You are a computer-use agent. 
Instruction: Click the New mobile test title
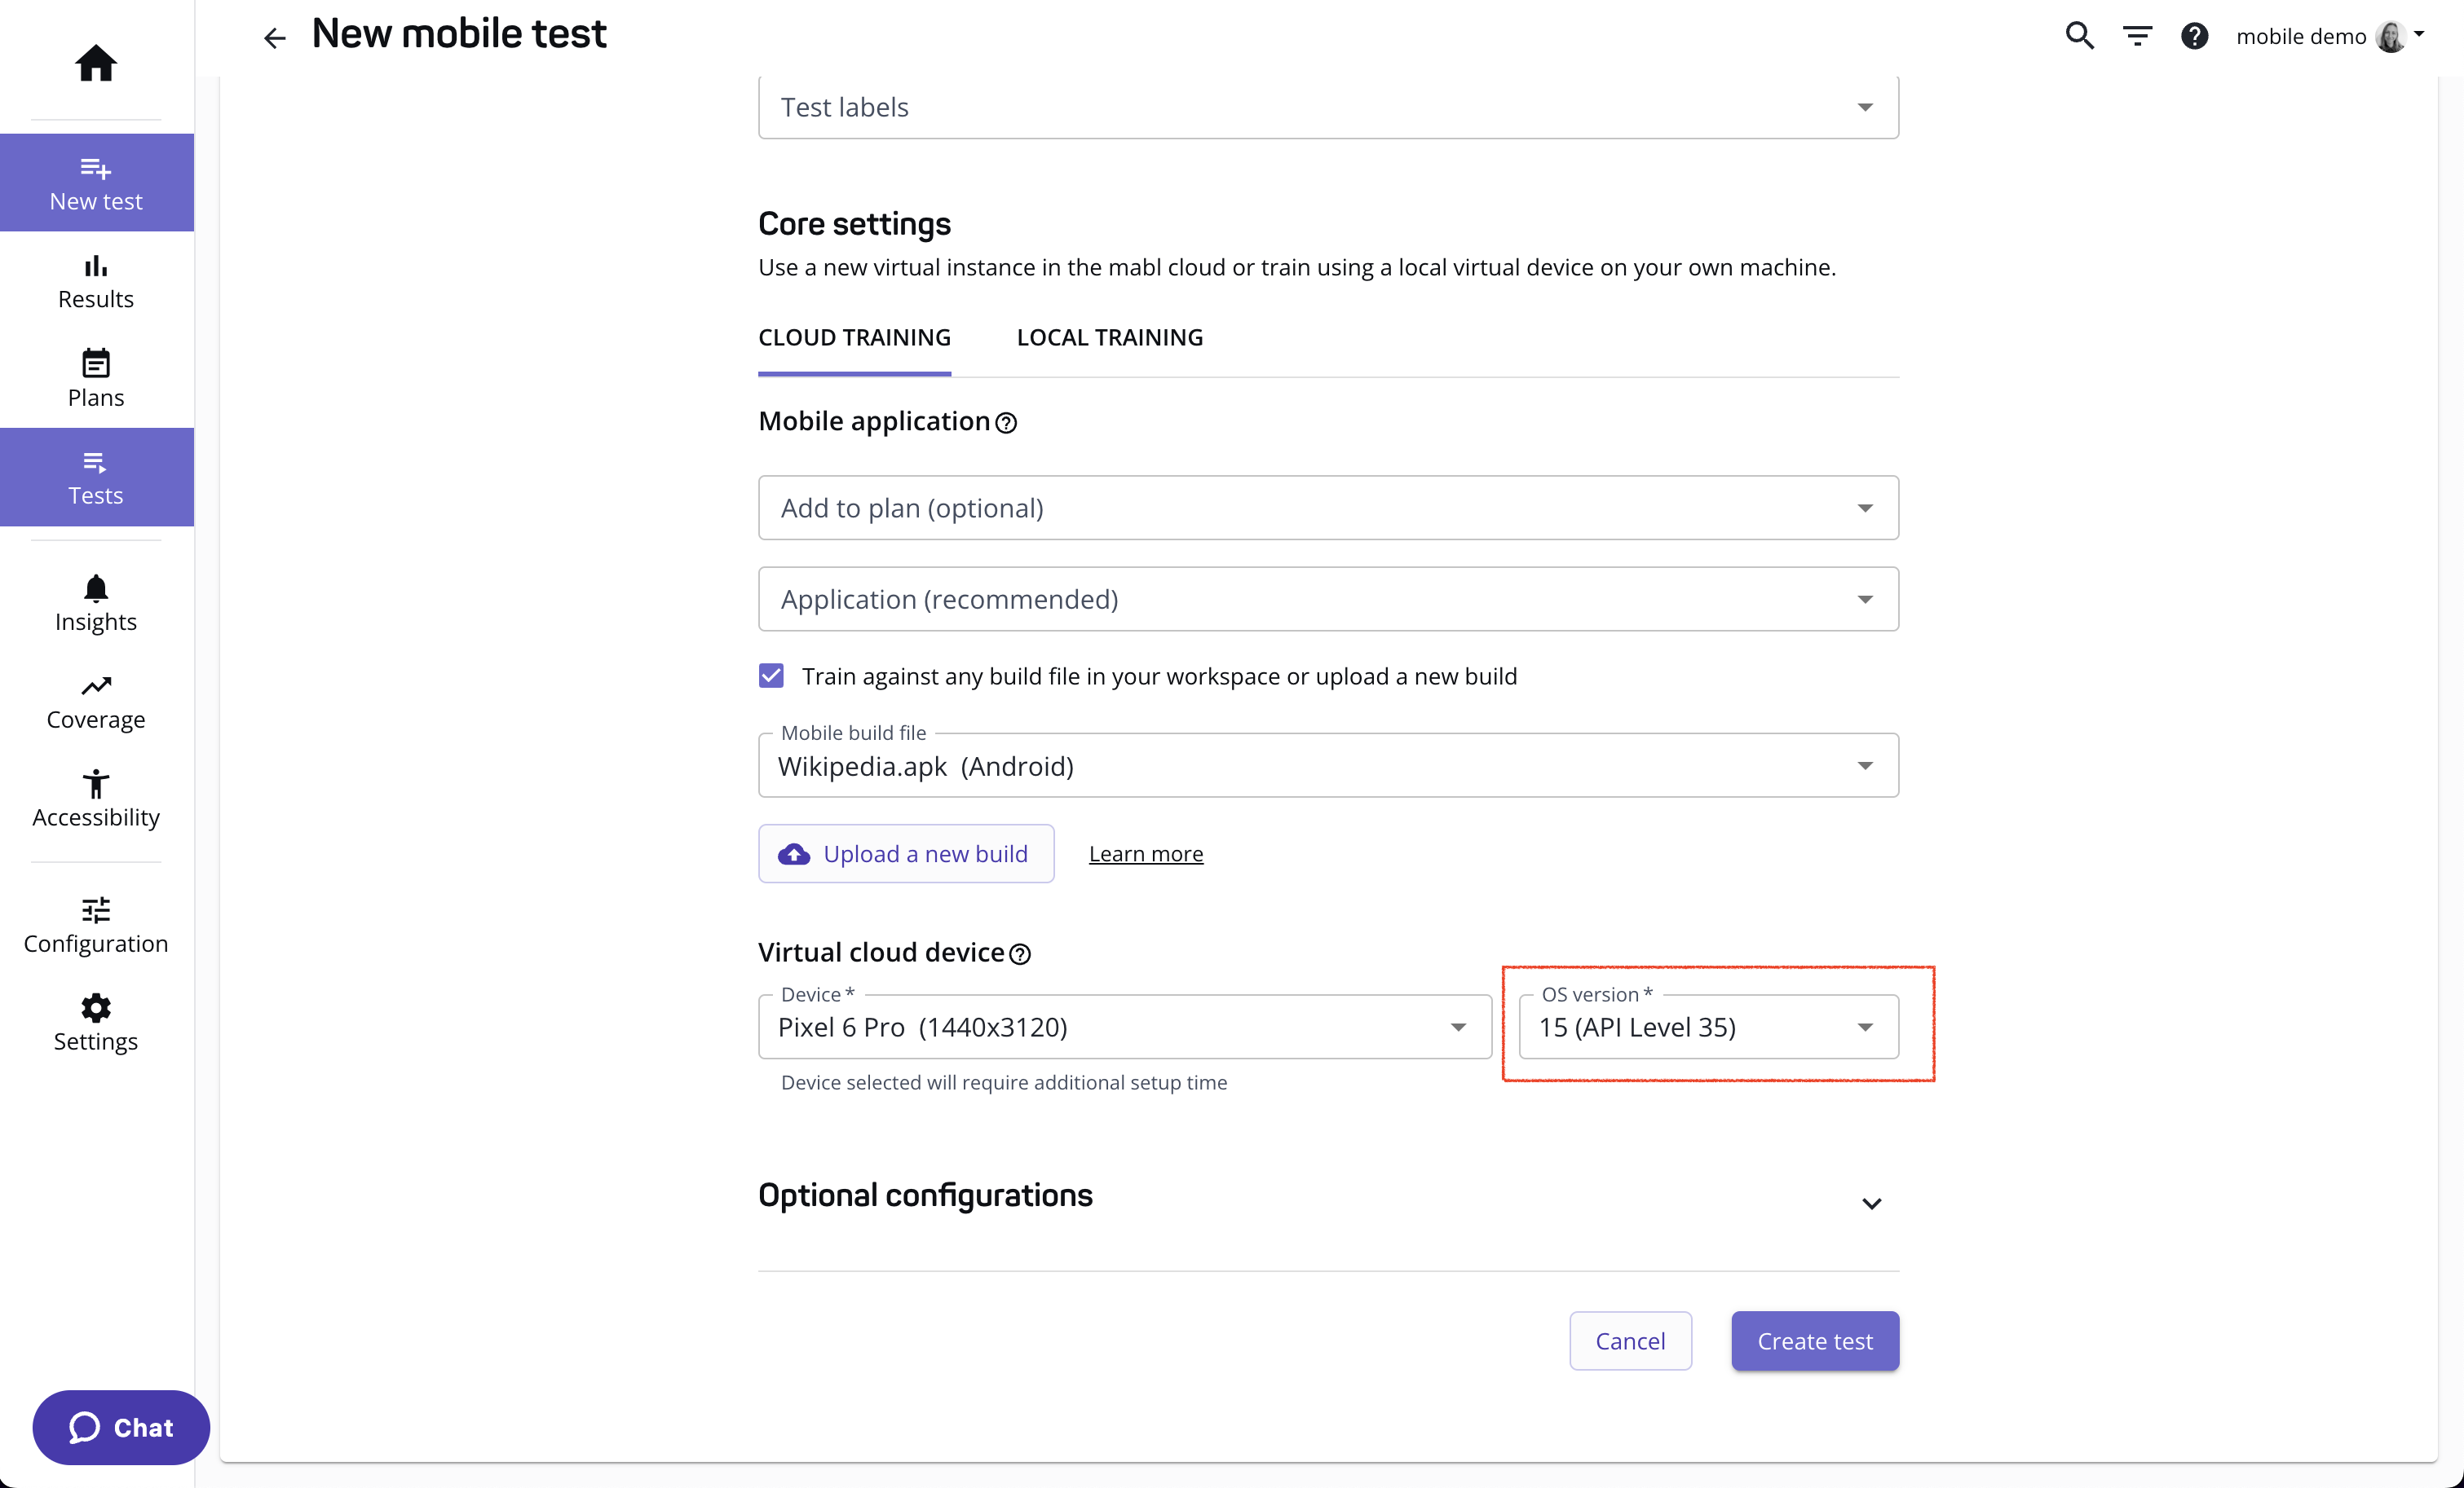point(459,34)
